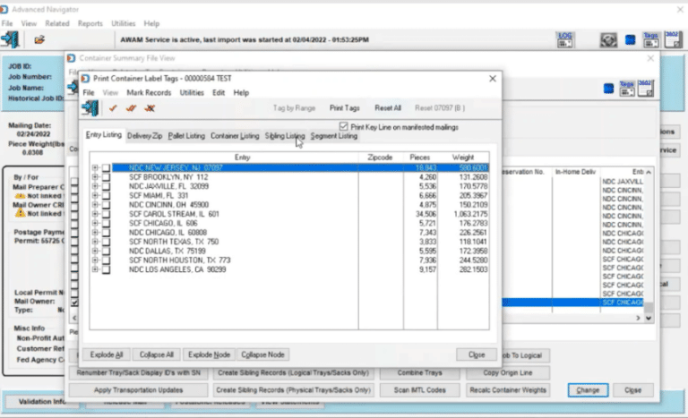Click the Explode All button

click(107, 354)
